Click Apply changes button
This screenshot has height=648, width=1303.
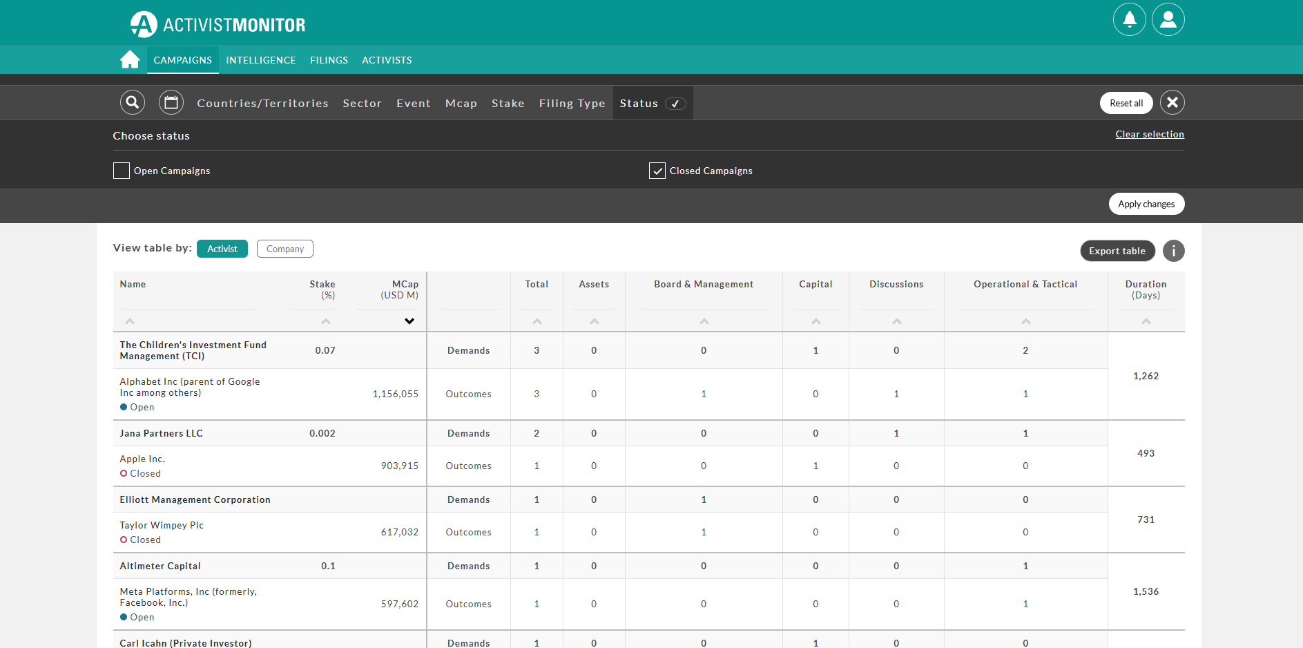[1146, 204]
